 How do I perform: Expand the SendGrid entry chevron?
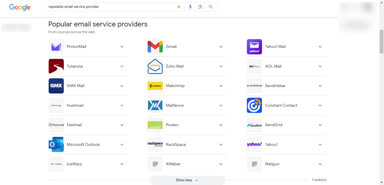[x=320, y=125]
